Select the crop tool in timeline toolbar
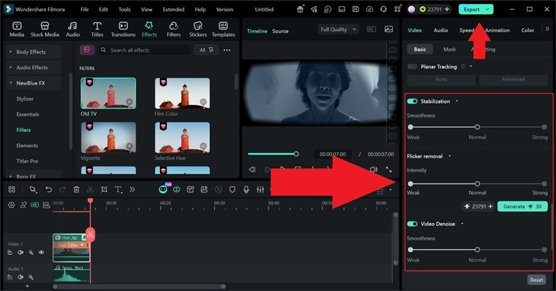The width and height of the screenshot is (556, 291). pos(104,190)
